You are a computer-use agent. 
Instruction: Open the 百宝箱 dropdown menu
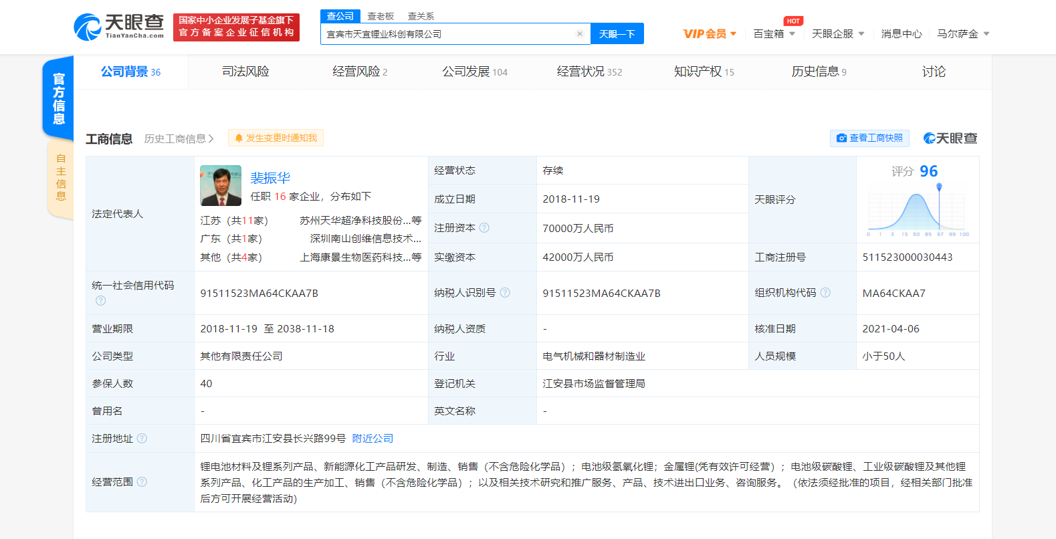coord(774,34)
